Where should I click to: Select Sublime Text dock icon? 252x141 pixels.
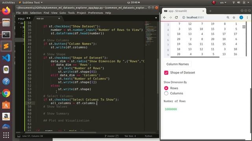6,46
